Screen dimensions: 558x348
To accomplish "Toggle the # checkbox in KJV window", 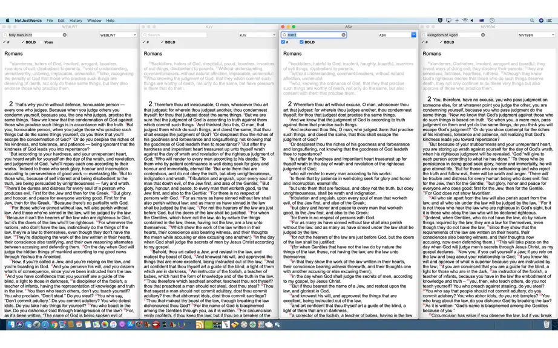I will tap(143, 42).
